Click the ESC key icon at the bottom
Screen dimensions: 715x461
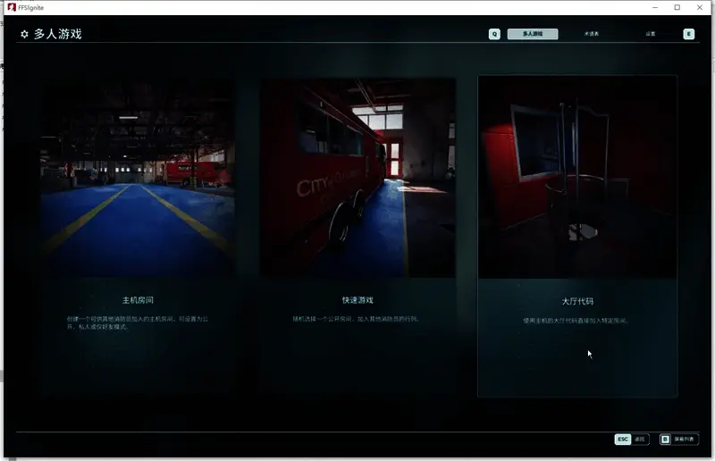(622, 440)
